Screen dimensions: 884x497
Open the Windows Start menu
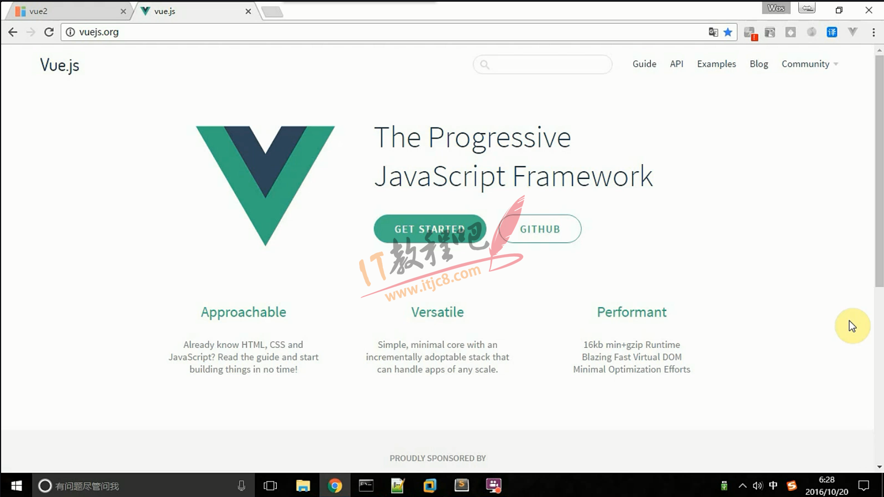(16, 485)
